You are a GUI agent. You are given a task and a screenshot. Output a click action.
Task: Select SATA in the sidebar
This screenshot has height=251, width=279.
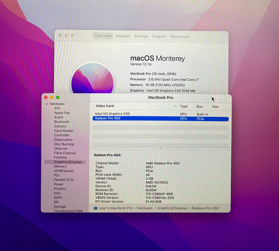58,198
